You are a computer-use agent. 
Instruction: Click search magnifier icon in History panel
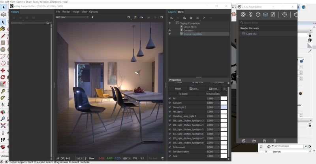point(48,23)
